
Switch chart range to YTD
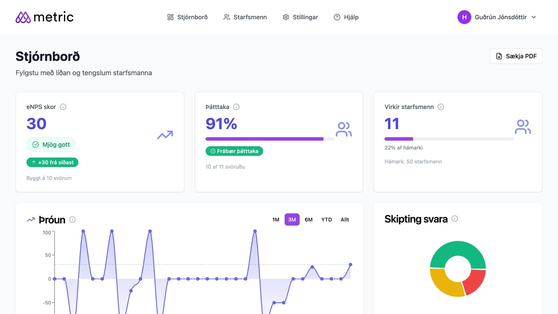click(326, 220)
